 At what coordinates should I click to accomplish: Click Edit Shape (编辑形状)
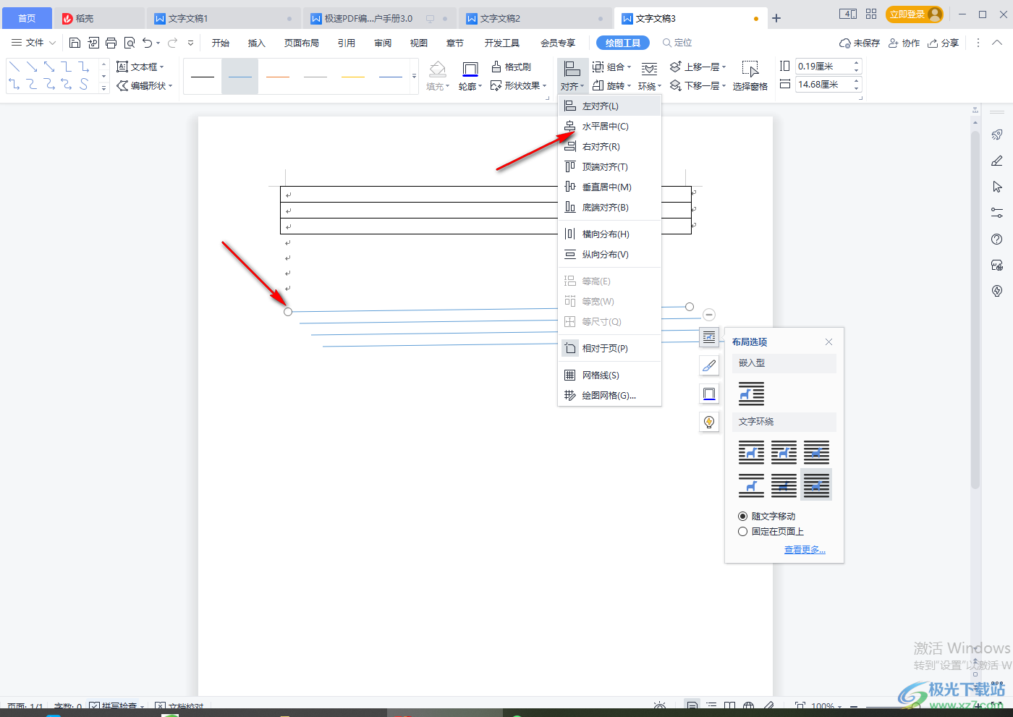coord(145,85)
